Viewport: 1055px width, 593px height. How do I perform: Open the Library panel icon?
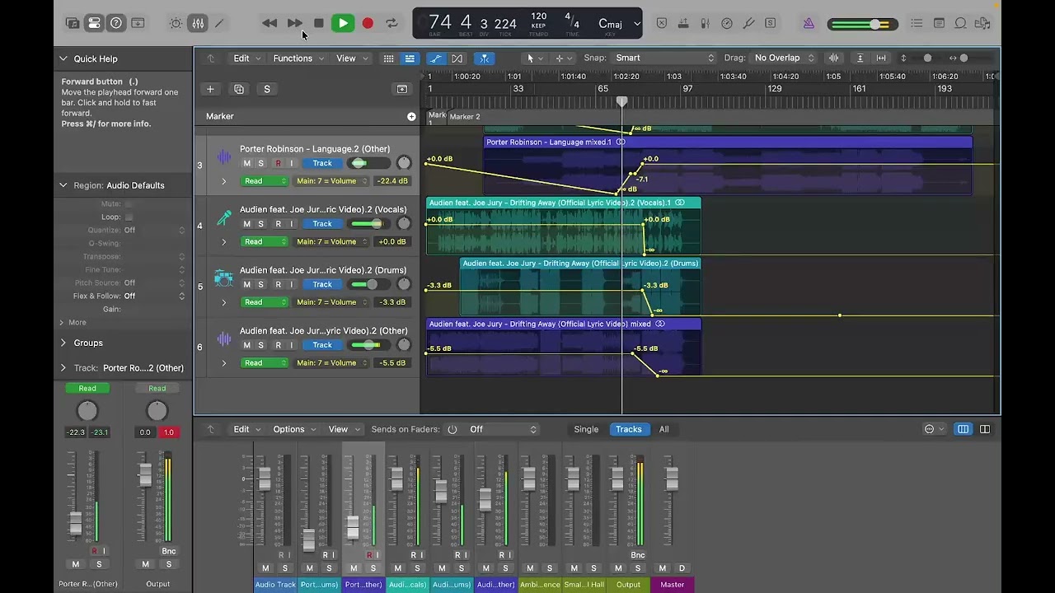tap(73, 23)
